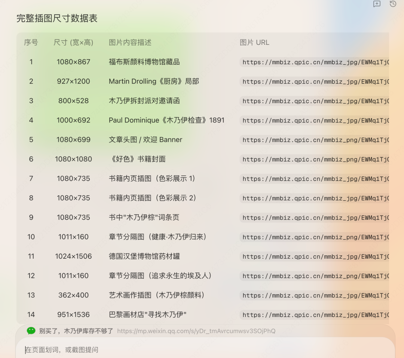The image size is (404, 358).
Task: Click the article title 别买了,木乃伊库存不够了
Action: pos(76,331)
